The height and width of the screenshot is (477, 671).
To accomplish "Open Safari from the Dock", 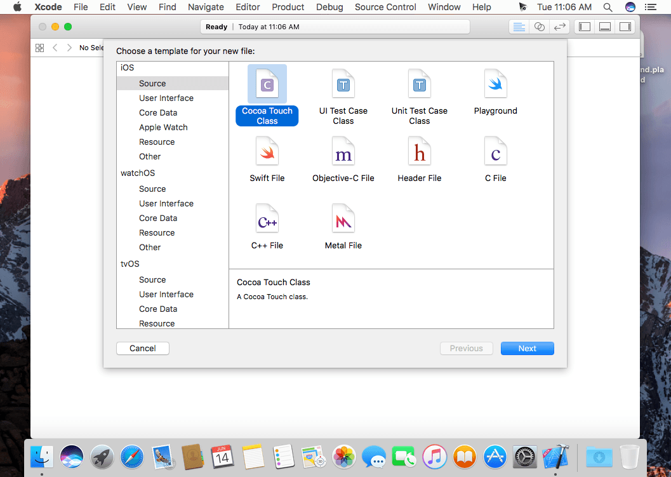I will click(x=132, y=457).
